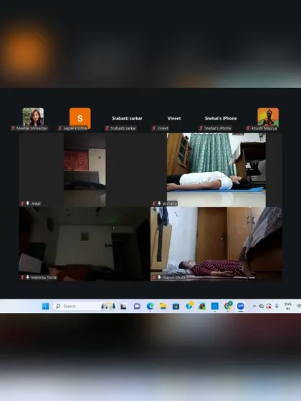Viewport: 301px width, 401px height.
Task: Launch the Teams Chat taskbar icon
Action: click(137, 306)
